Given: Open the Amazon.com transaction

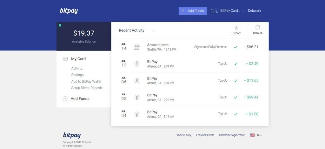Looking at the screenshot, I should click(190, 47).
